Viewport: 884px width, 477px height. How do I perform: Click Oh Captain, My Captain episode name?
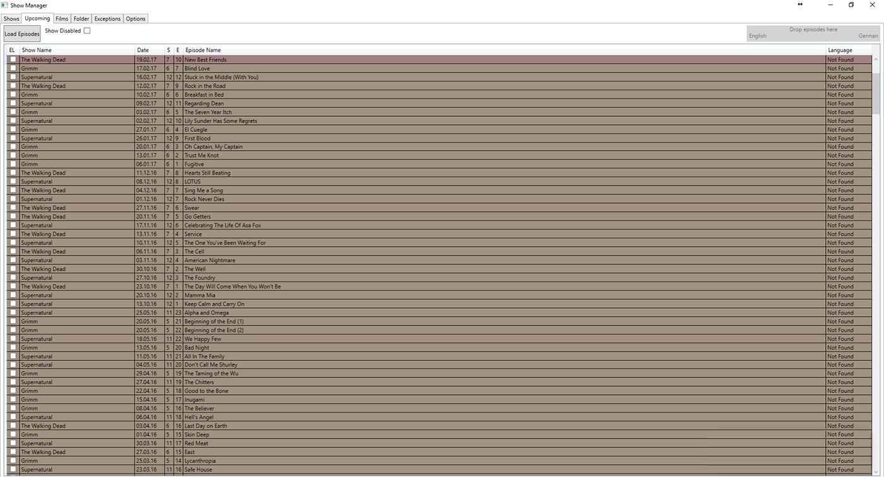[213, 146]
